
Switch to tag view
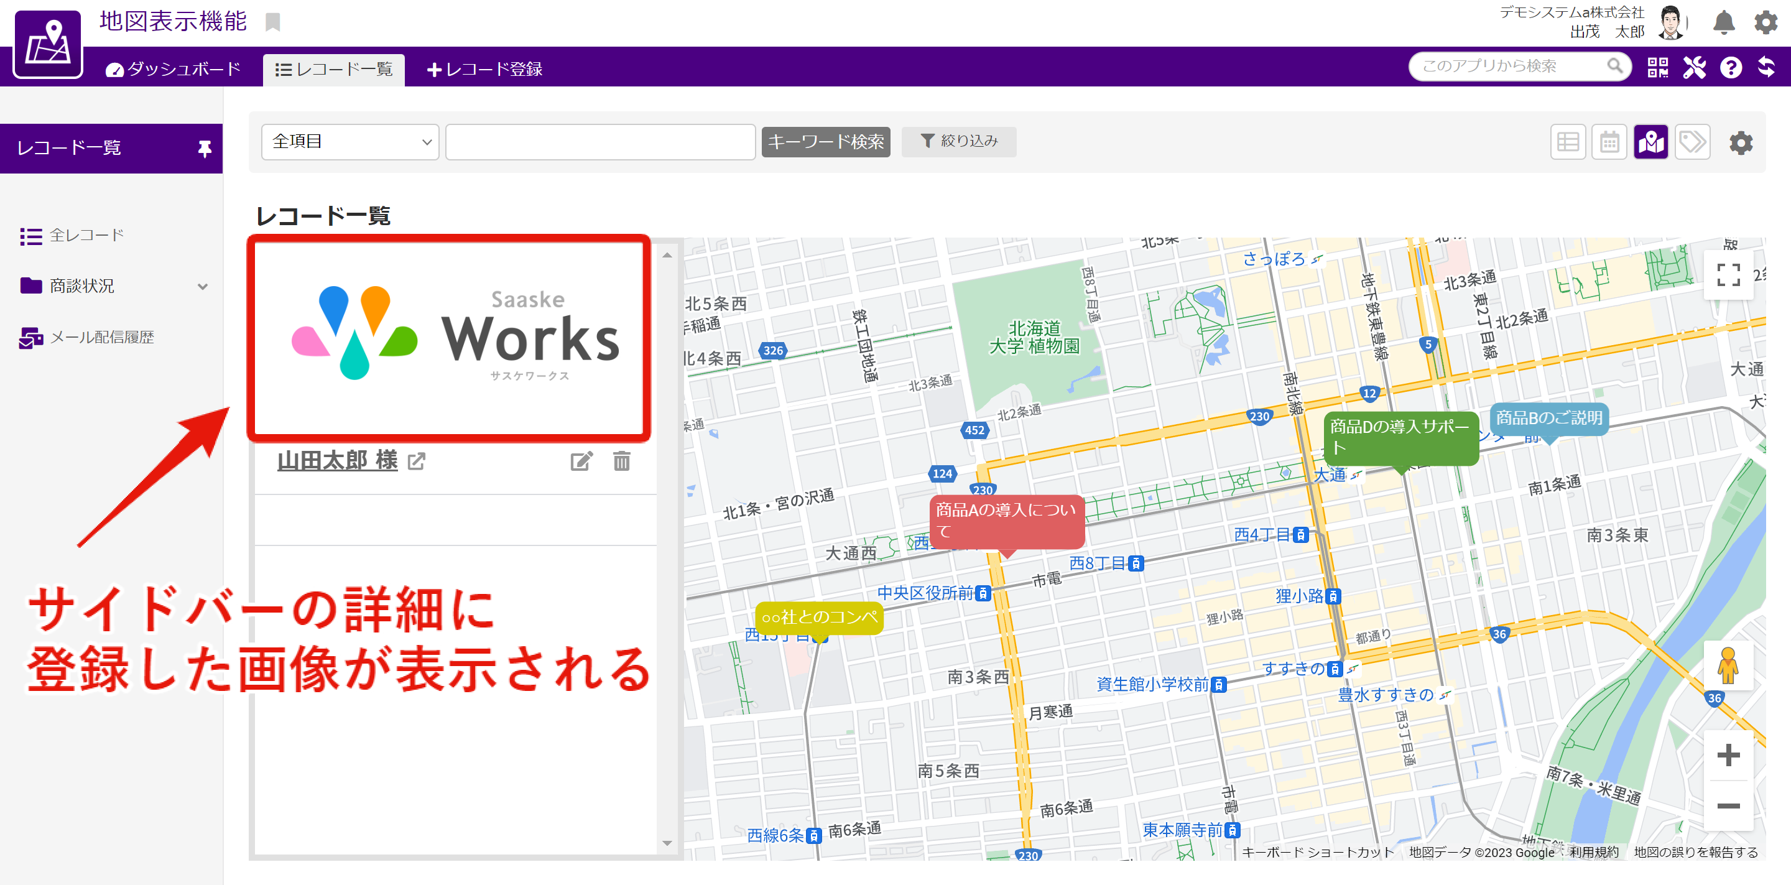pyautogui.click(x=1692, y=142)
